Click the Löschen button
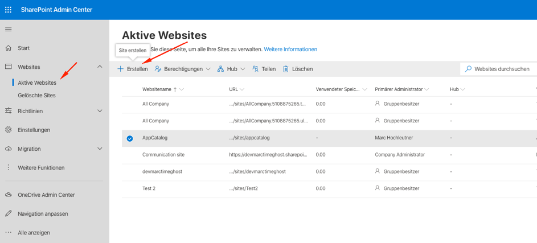Screen dimensions: 537x243 coord(298,69)
